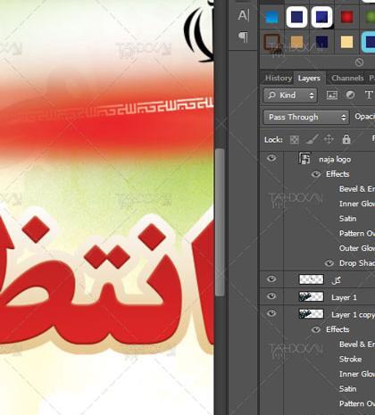Image resolution: width=375 pixels, height=415 pixels.
Task: Select the naja logo layer name
Action: [x=335, y=160]
